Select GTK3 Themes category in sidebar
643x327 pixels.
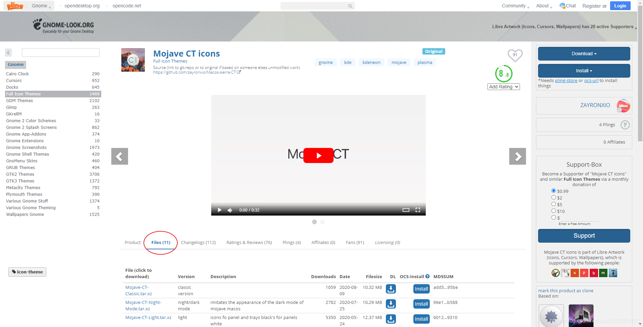point(53,181)
